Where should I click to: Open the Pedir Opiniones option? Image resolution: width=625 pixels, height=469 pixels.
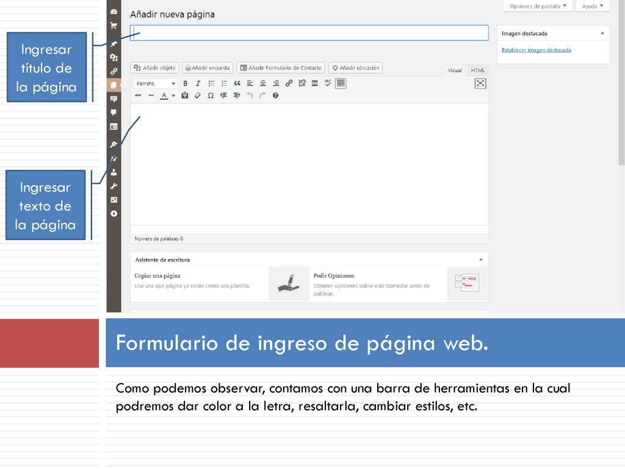[333, 275]
